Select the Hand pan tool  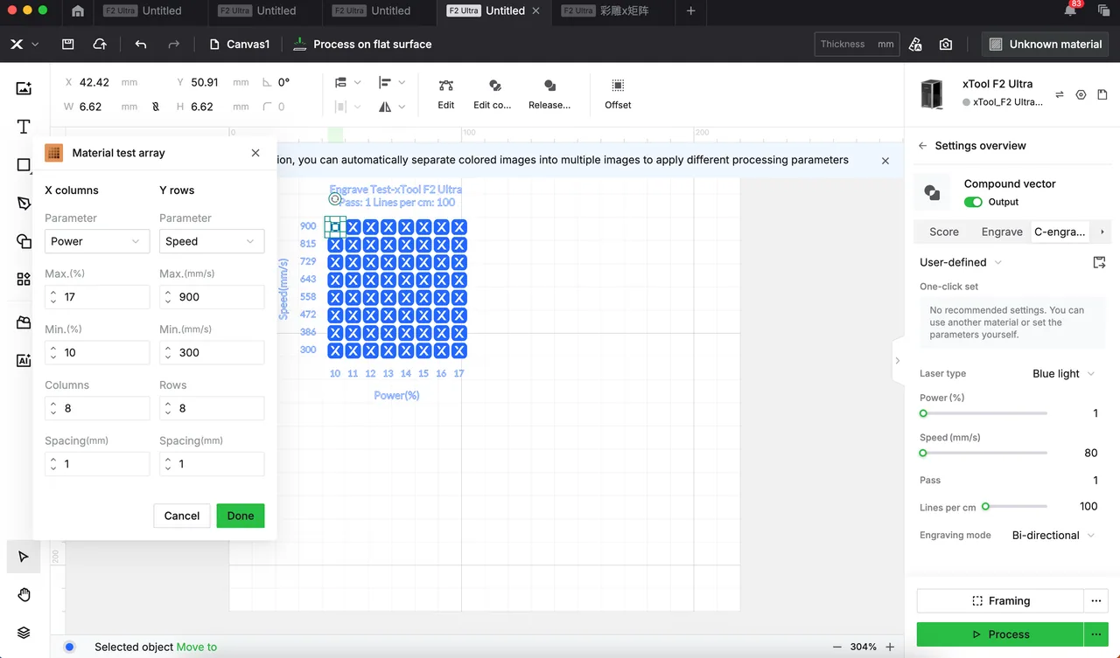24,595
